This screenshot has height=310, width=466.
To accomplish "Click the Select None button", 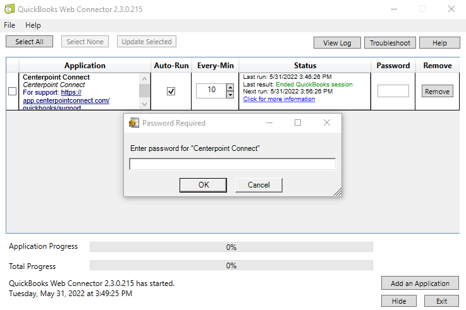I will pyautogui.click(x=85, y=42).
